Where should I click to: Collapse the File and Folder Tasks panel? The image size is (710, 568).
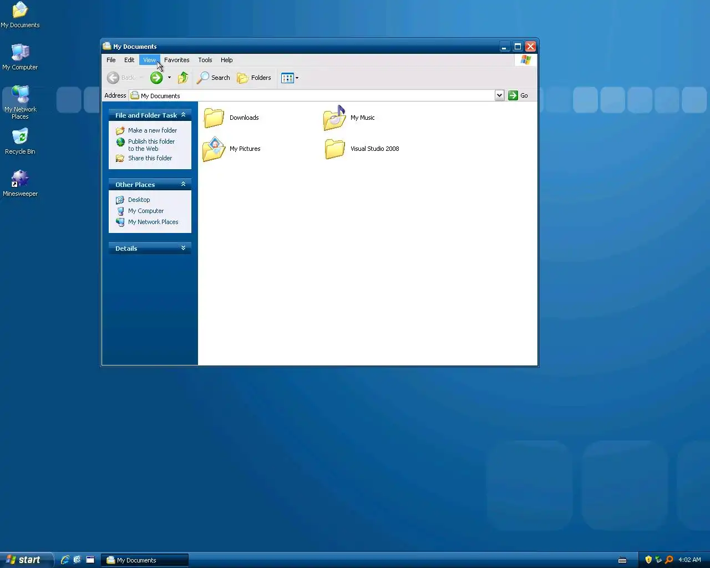(x=183, y=115)
